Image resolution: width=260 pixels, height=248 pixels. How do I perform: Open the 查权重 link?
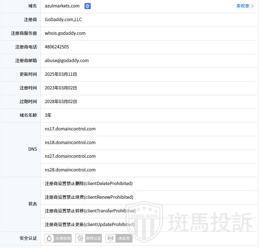point(243,6)
